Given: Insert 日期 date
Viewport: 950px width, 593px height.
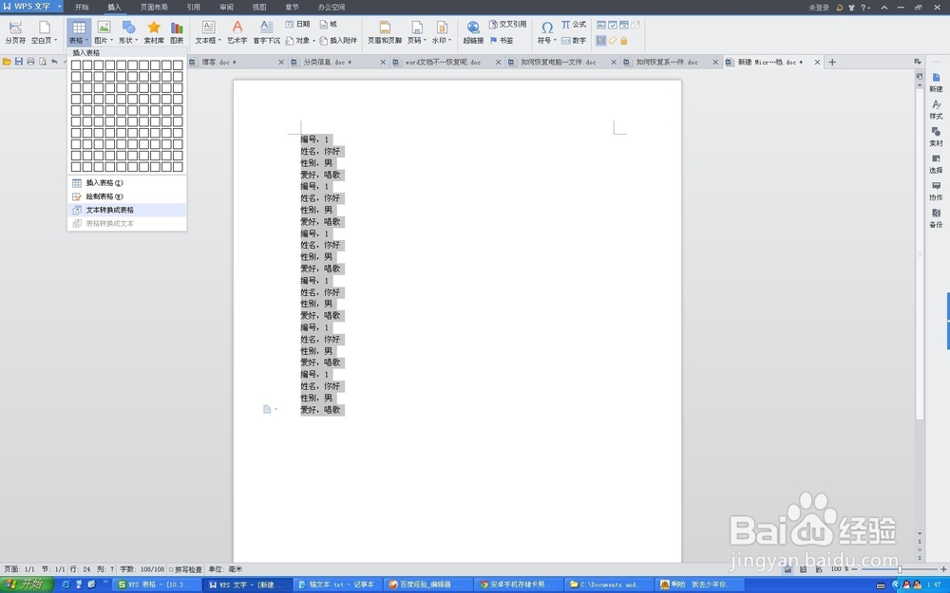Looking at the screenshot, I should (297, 25).
